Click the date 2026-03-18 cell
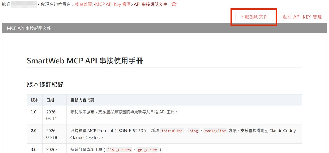The height and width of the screenshot is (153, 329). pyautogui.click(x=55, y=134)
